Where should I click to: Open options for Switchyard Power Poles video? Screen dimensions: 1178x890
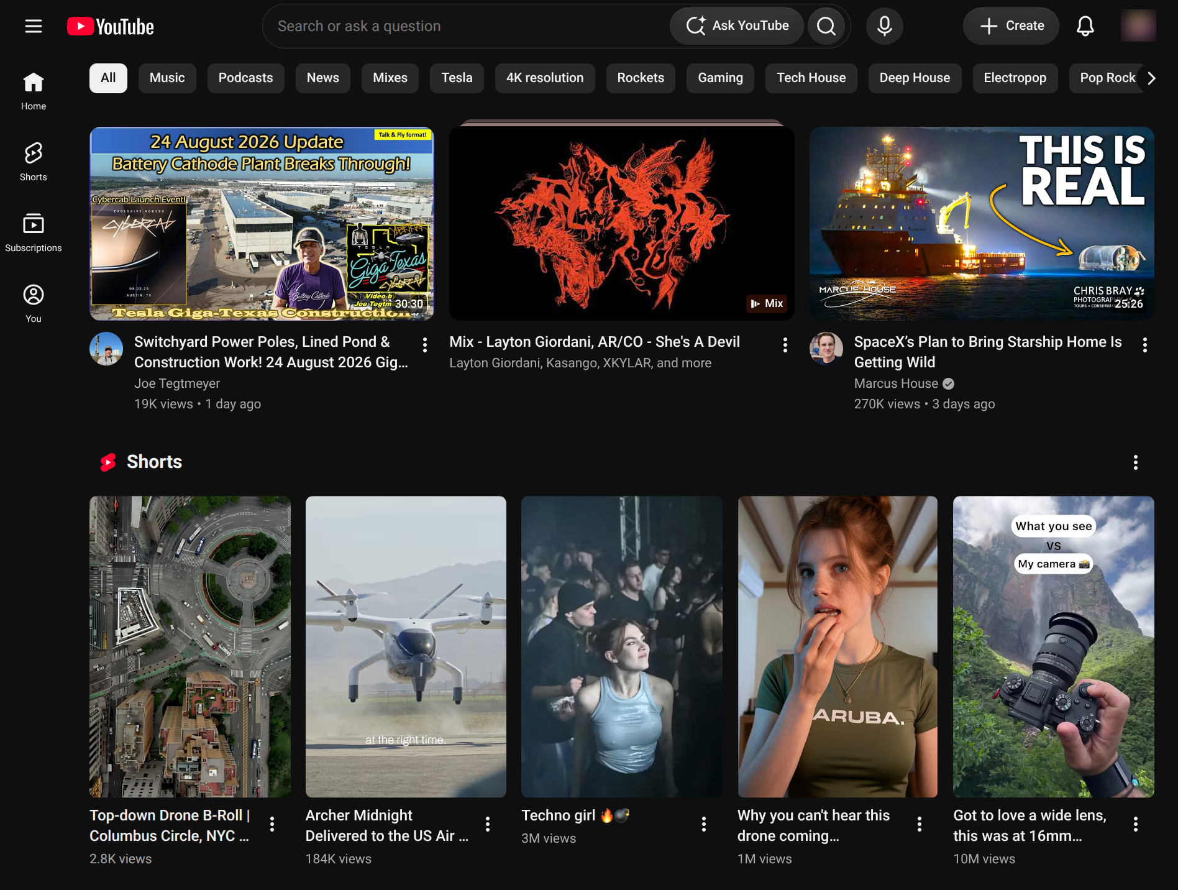425,345
